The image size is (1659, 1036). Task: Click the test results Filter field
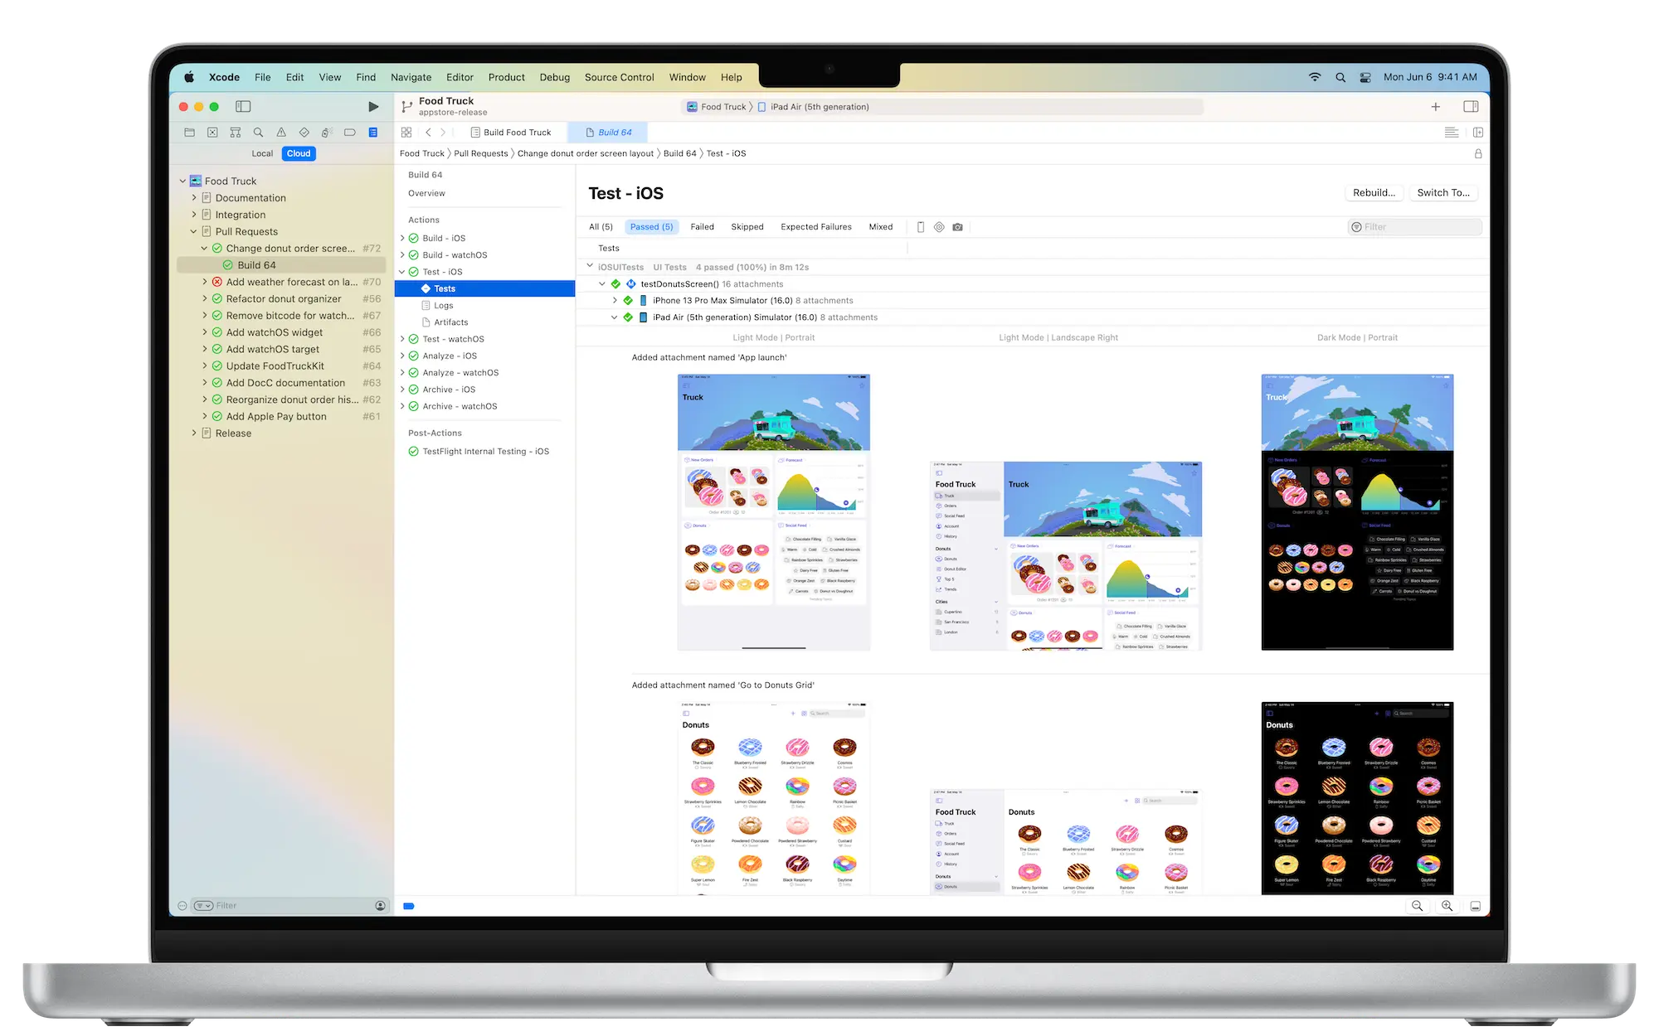tap(1415, 227)
